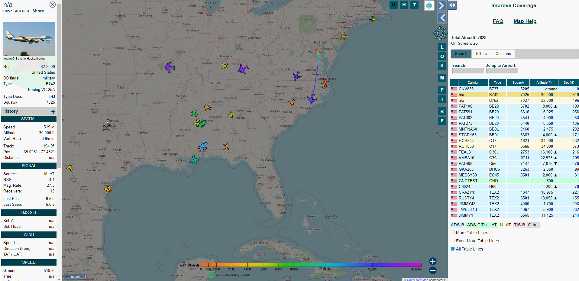Select the green aircraft near Evansville
The image size is (579, 281).
(x=225, y=66)
